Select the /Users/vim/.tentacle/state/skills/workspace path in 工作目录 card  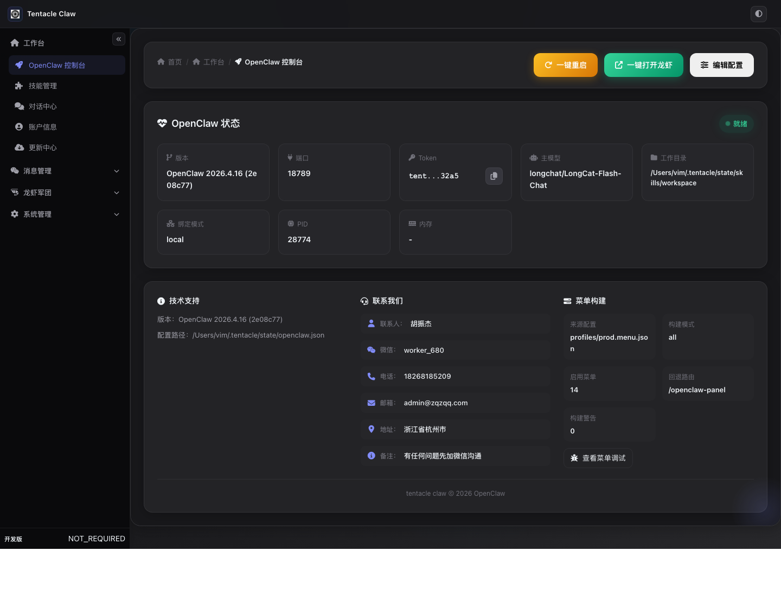[697, 178]
